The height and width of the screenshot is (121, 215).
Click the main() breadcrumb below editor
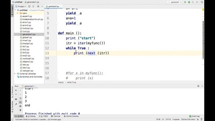coord(61,82)
